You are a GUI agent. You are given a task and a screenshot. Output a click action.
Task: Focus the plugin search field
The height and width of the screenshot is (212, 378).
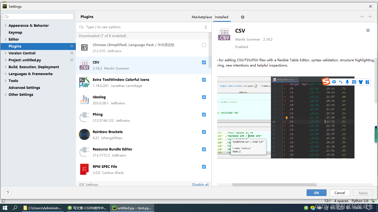coord(140,27)
